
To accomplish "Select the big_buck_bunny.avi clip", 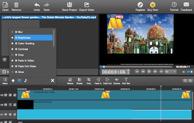I will coord(104,105).
